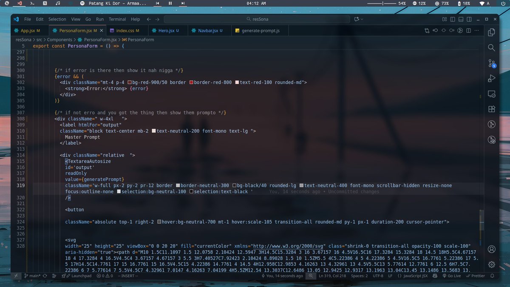Expand the PersonaForm symbol breadcrumb
510x287 pixels.
[x=138, y=40]
